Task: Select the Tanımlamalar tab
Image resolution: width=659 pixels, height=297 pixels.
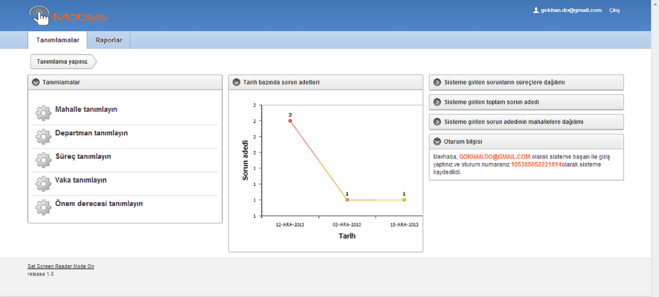Action: coord(57,40)
